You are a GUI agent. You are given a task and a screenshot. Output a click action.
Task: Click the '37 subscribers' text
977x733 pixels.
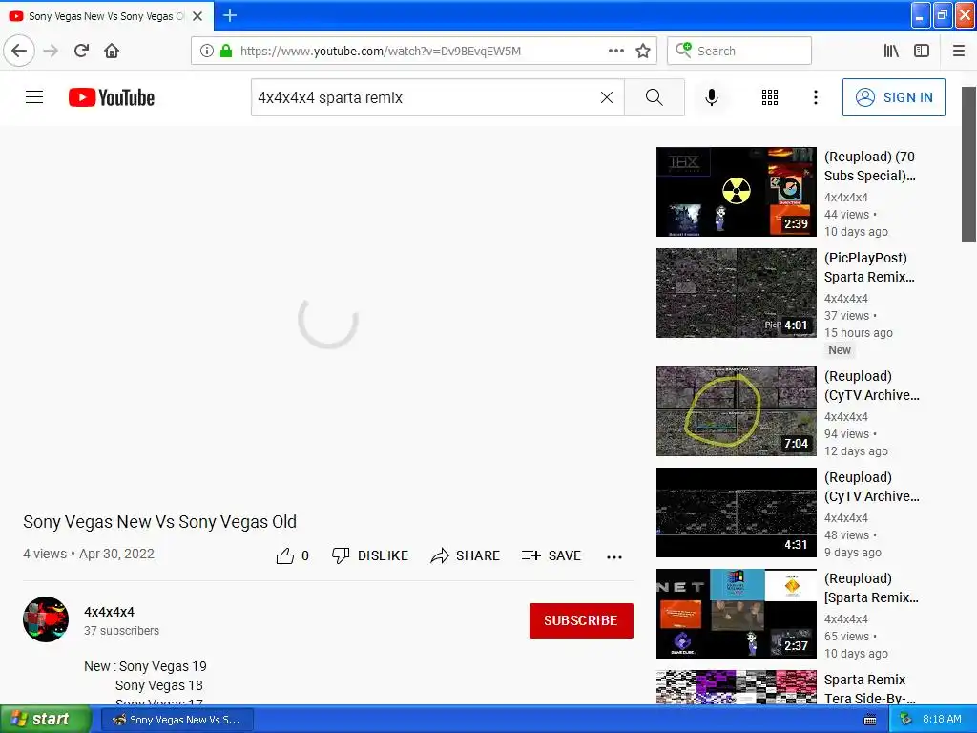[x=121, y=630]
